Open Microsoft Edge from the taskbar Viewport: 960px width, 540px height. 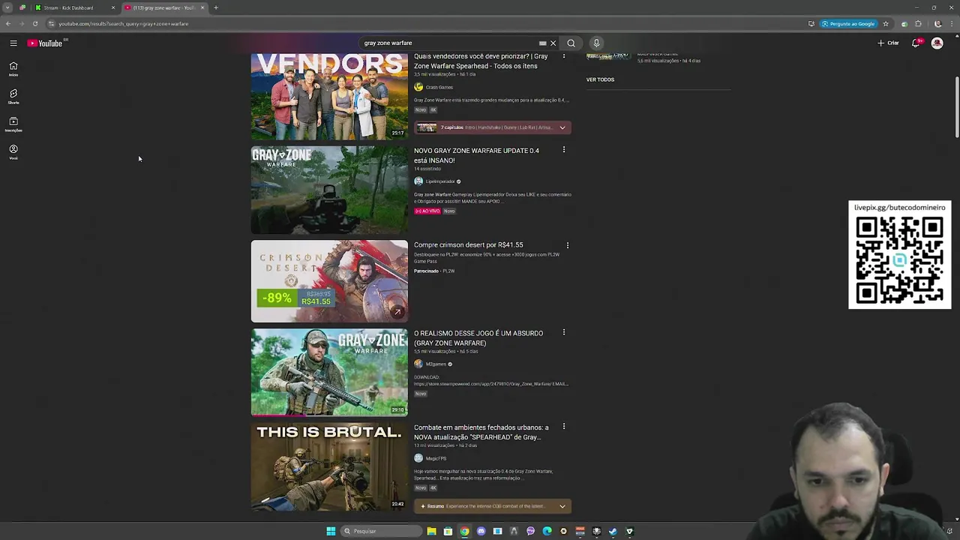pyautogui.click(x=547, y=531)
